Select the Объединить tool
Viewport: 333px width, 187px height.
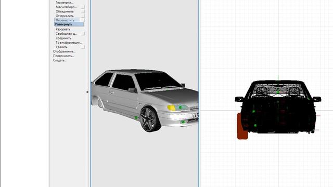(x=65, y=11)
